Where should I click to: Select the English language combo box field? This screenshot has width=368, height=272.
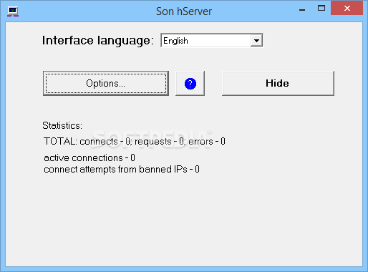(x=212, y=41)
